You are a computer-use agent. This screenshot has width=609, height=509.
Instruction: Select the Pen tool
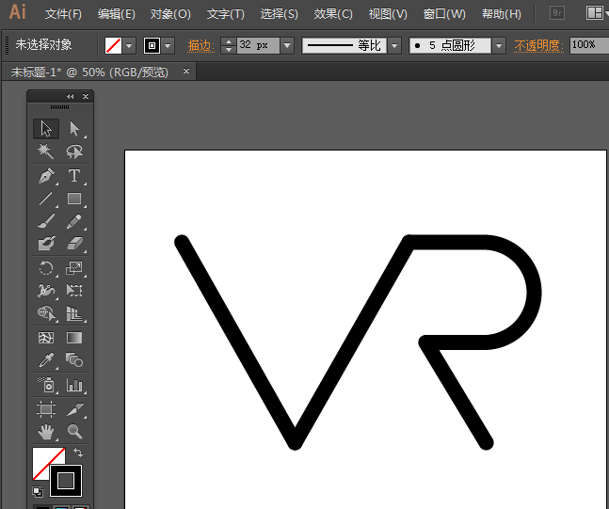46,176
